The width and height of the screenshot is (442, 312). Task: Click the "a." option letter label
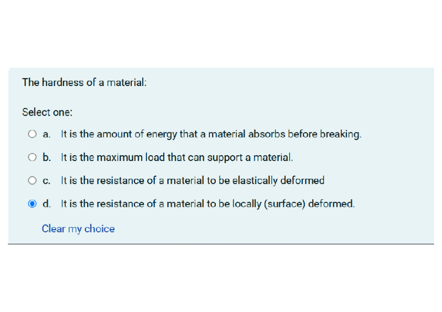46,134
